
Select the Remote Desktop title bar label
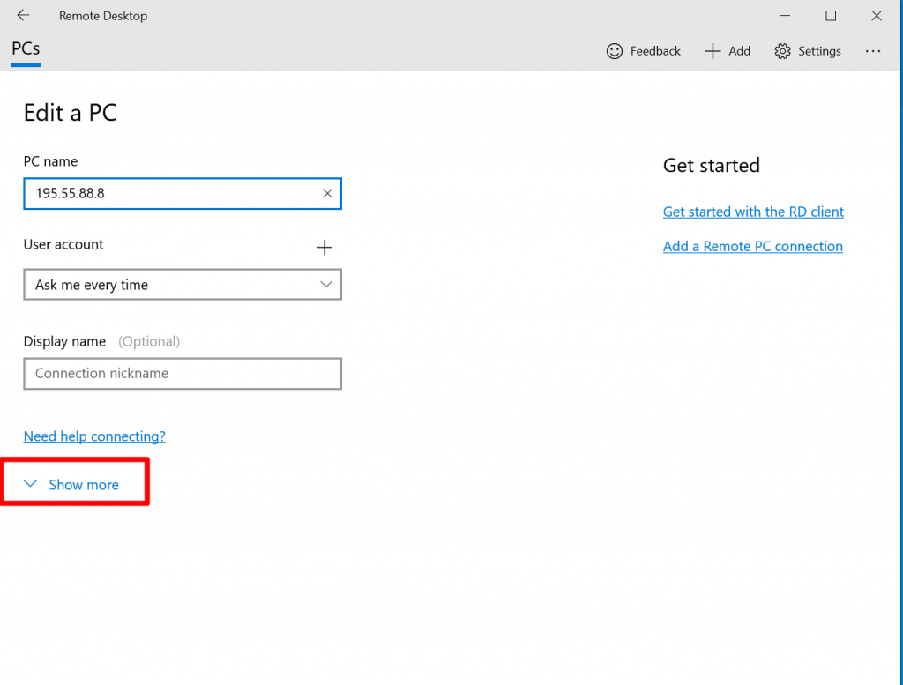103,15
